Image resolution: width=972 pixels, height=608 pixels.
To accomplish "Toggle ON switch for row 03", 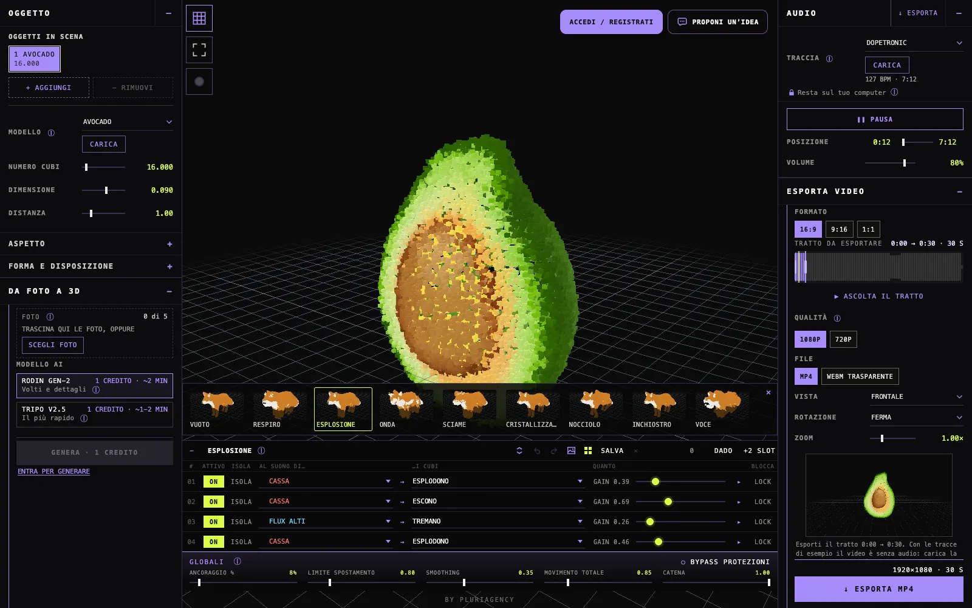I will click(213, 522).
